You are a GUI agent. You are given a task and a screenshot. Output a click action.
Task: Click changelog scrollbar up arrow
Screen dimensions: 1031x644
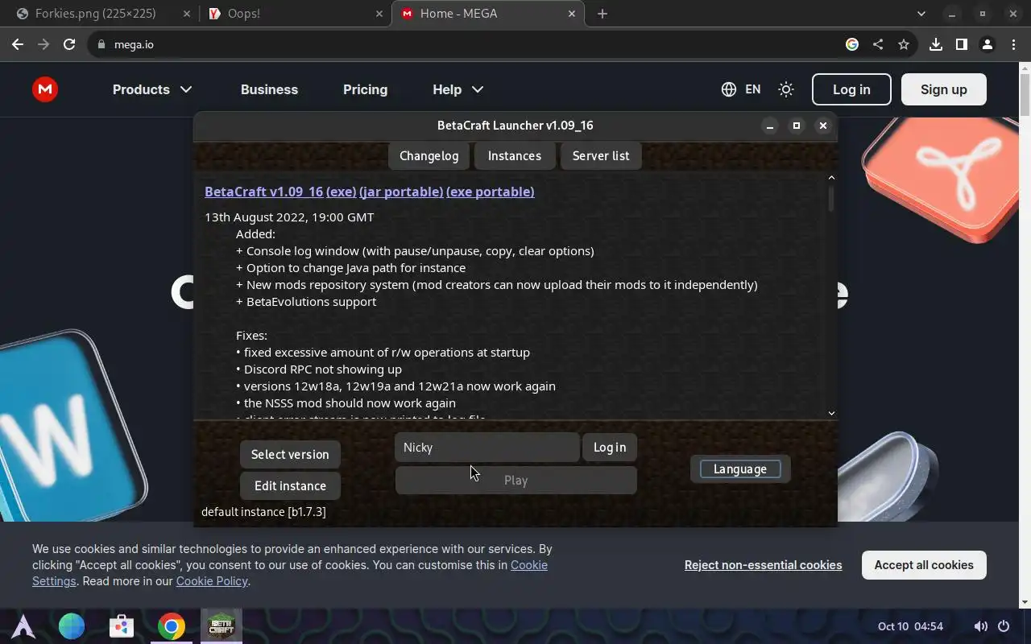pyautogui.click(x=831, y=178)
